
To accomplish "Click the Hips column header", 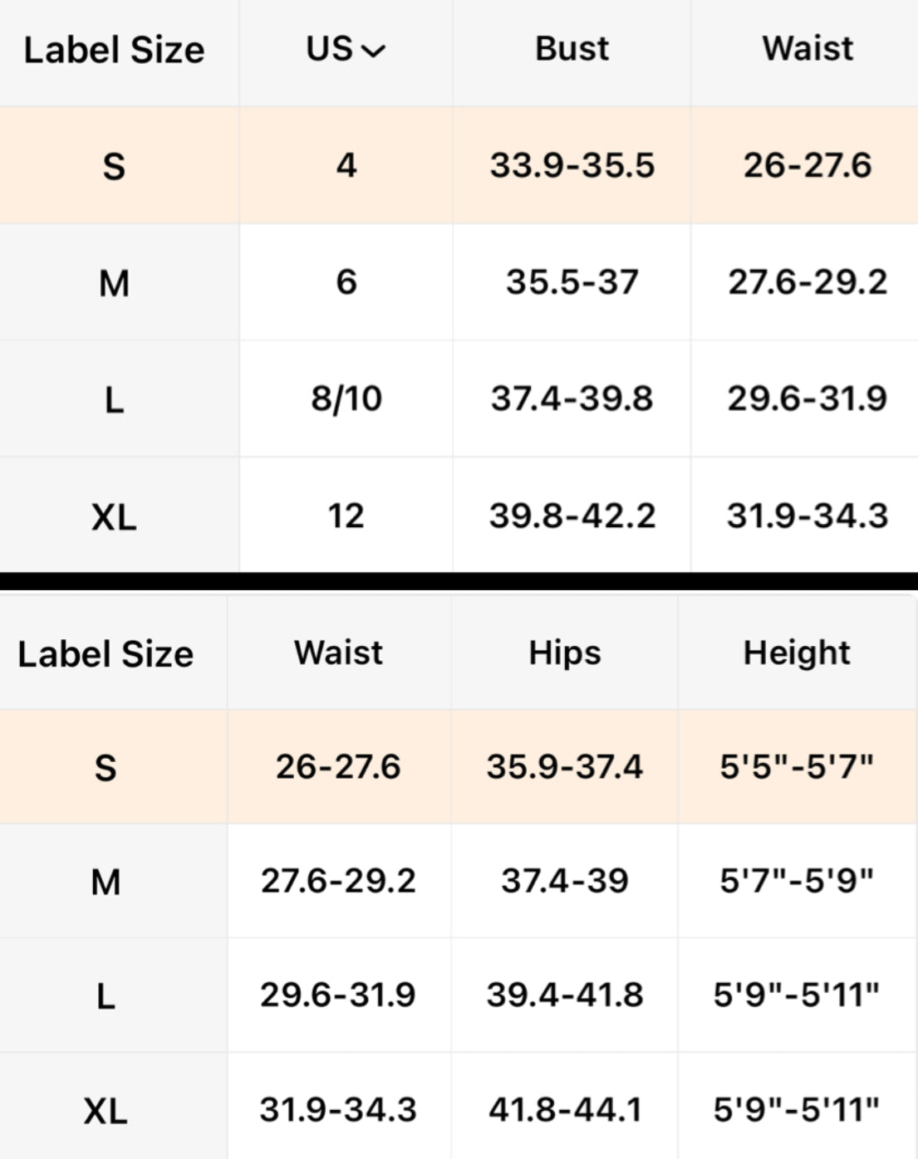I will click(x=565, y=653).
